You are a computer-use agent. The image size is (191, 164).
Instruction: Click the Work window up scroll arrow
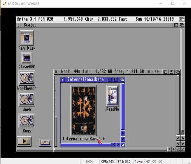tap(178, 138)
